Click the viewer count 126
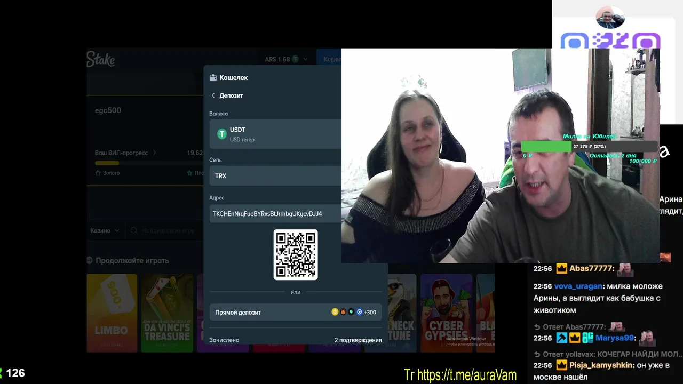 pyautogui.click(x=15, y=373)
